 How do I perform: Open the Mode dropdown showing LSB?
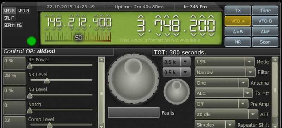pyautogui.click(x=225, y=62)
